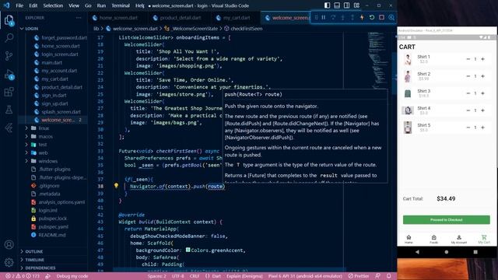The width and height of the screenshot is (498, 280).
Task: Click Debug my code in status bar
Action: 72,276
